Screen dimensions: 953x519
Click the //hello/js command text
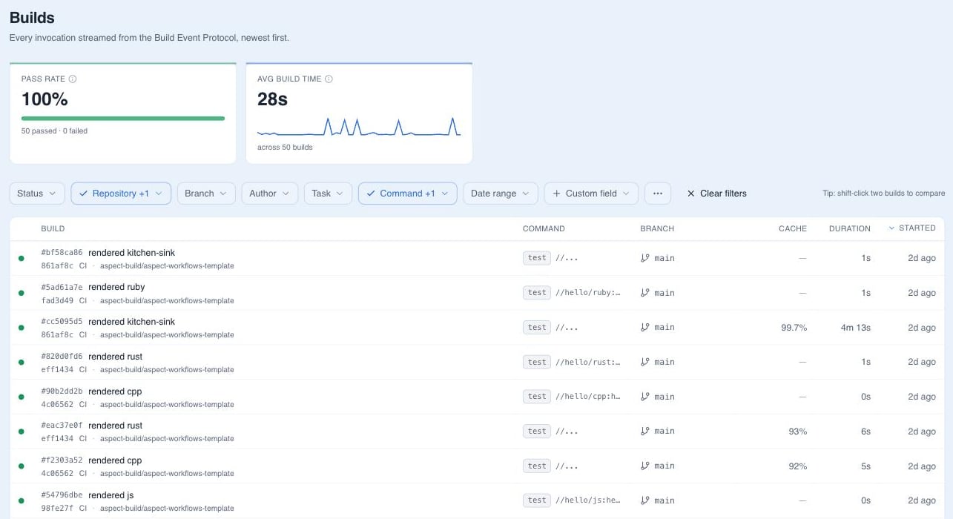pos(588,500)
